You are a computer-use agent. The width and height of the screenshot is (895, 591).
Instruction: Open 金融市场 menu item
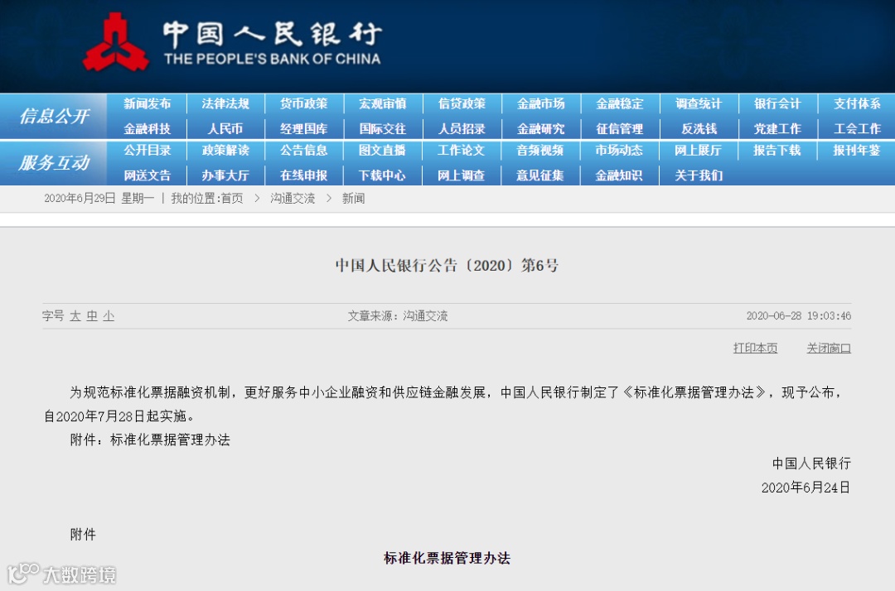[x=540, y=103]
